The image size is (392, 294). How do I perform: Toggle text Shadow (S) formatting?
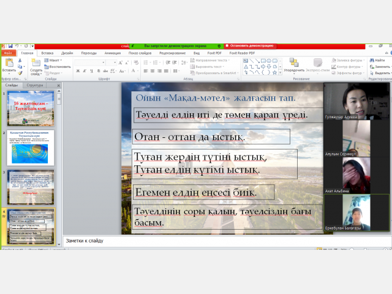99,71
